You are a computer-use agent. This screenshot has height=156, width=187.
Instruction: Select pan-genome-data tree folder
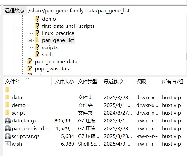[56, 62]
